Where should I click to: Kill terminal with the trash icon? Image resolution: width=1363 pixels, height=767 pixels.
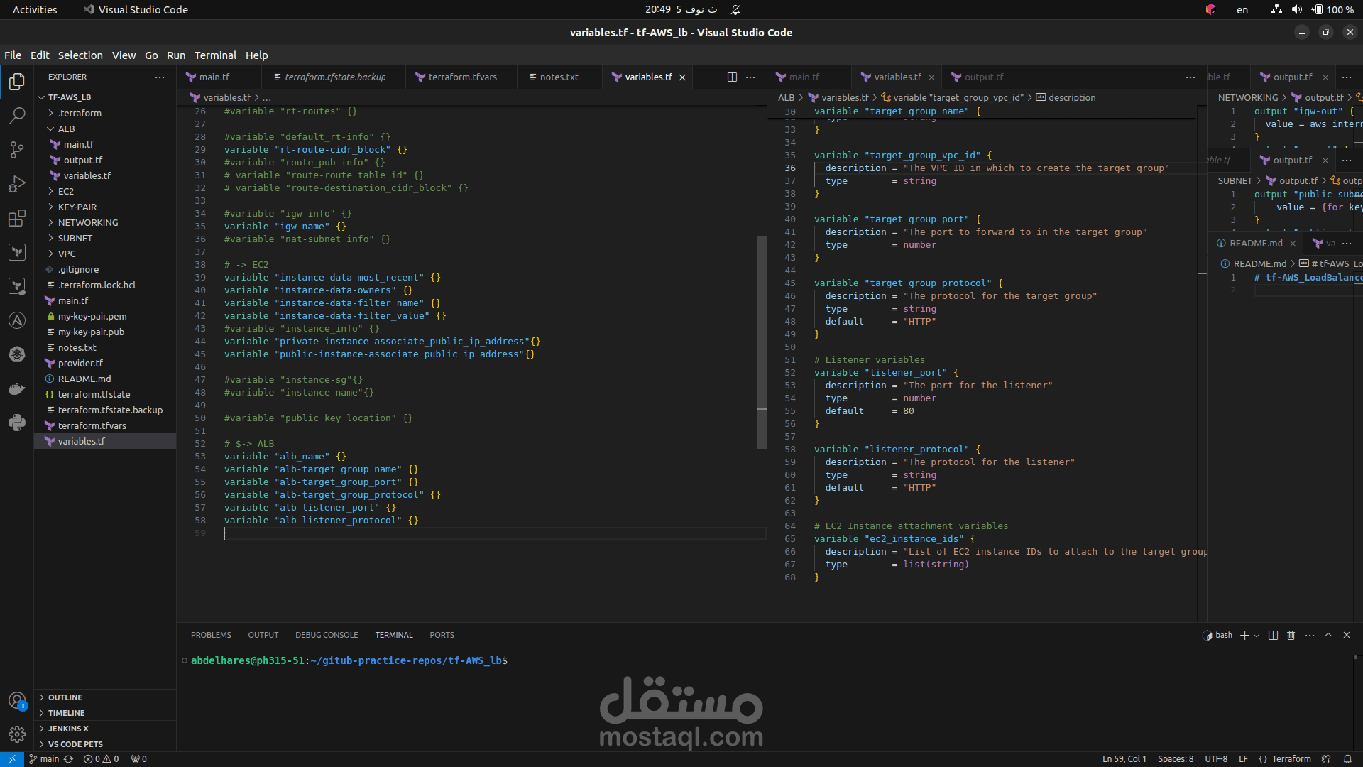pos(1291,636)
